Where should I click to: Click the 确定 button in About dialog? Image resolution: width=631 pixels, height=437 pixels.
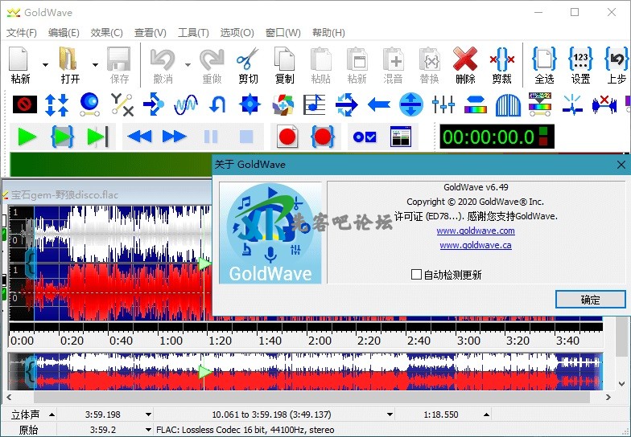590,300
